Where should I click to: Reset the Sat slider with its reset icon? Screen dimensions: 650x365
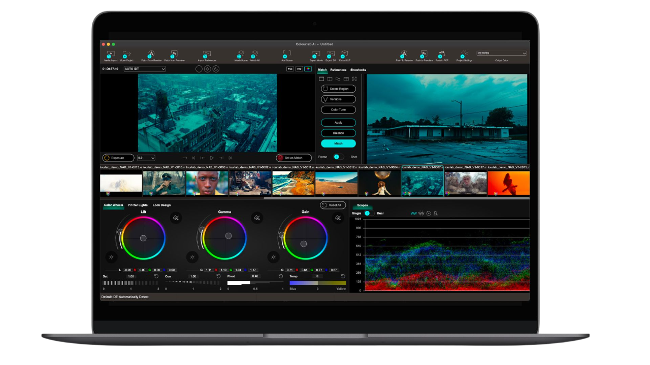(156, 276)
